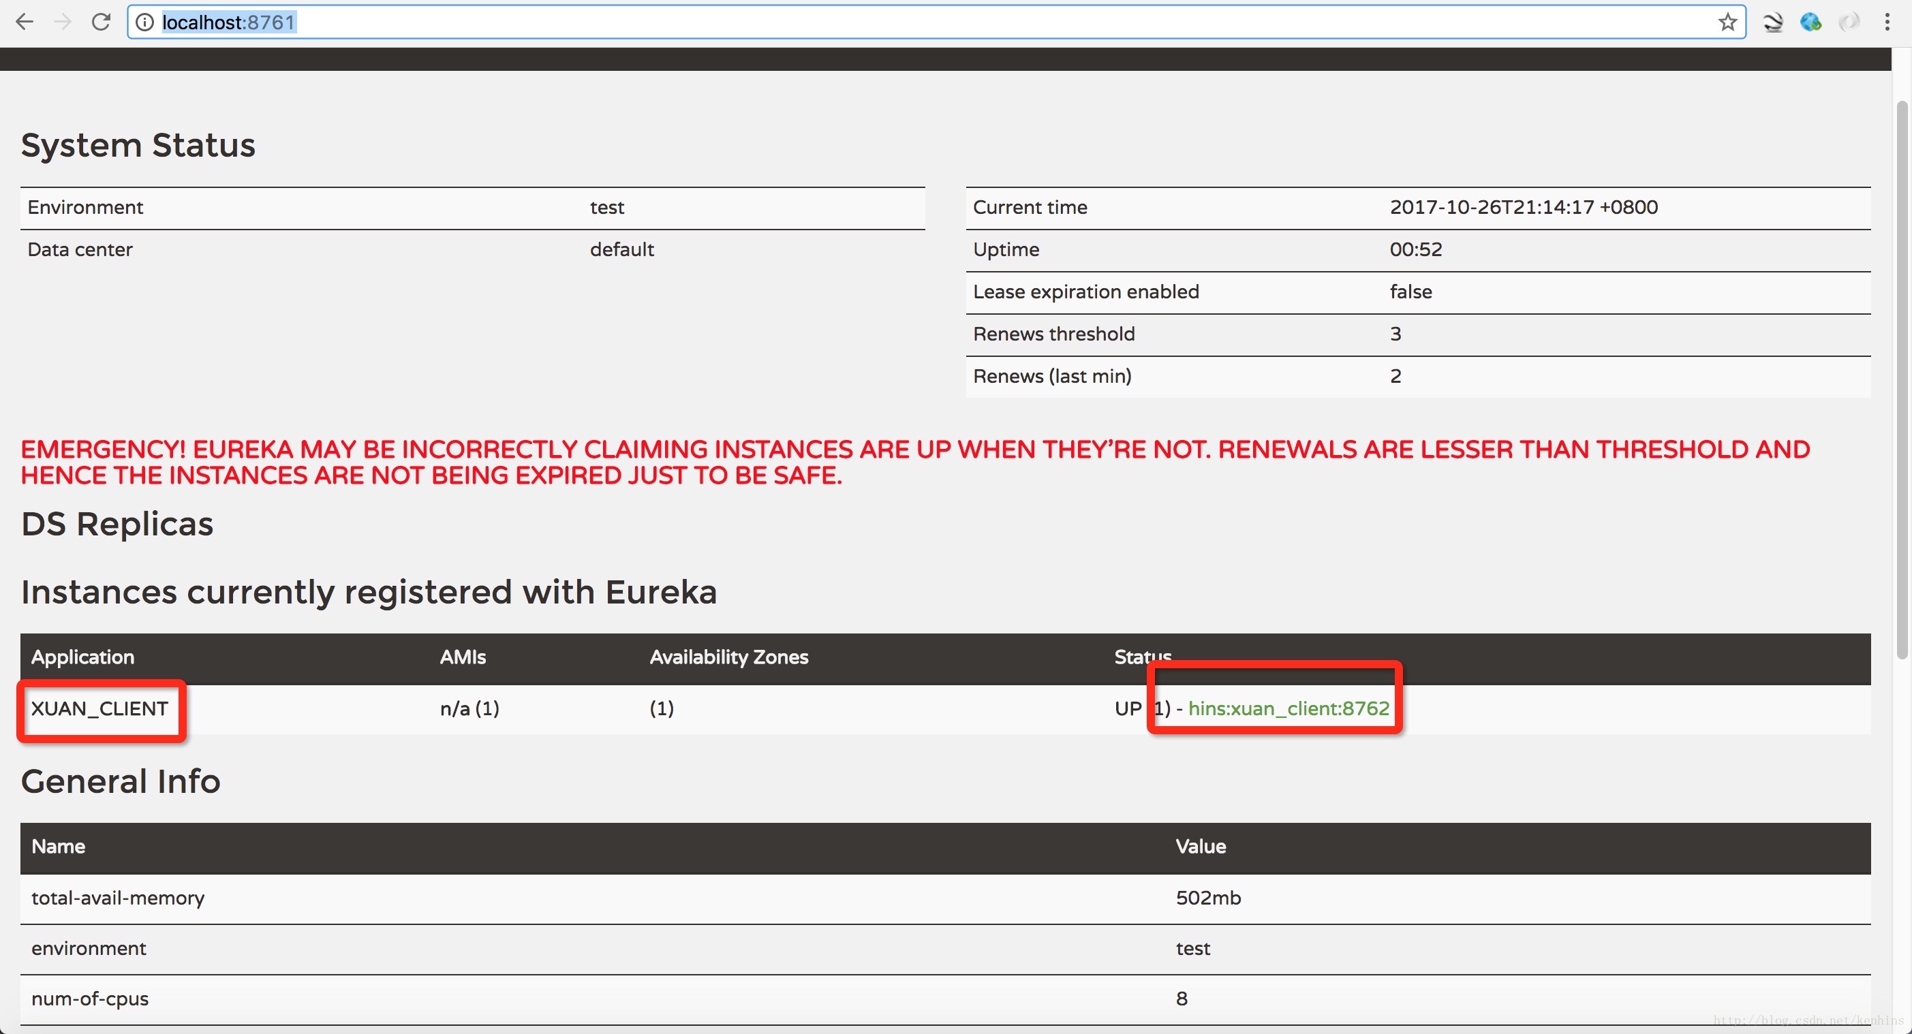Click the environment row name in General Info
Viewport: 1912px width, 1034px height.
click(89, 949)
